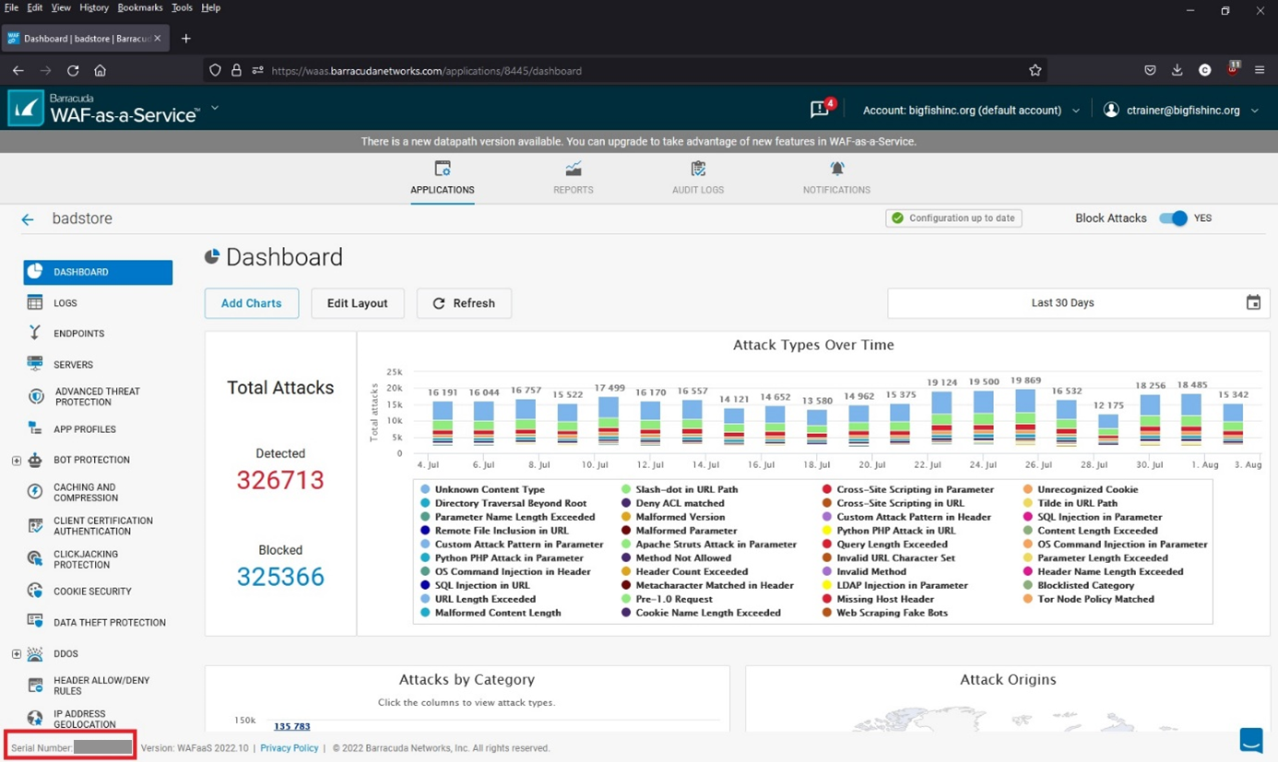Open Advanced Threat Protection shield icon
Screen dimensions: 1278x762
36,396
